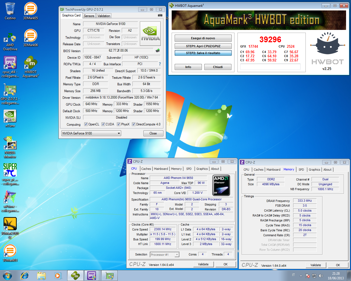
Task: Click the NVIDIA logo in GPU-Z
Action: tap(150, 34)
